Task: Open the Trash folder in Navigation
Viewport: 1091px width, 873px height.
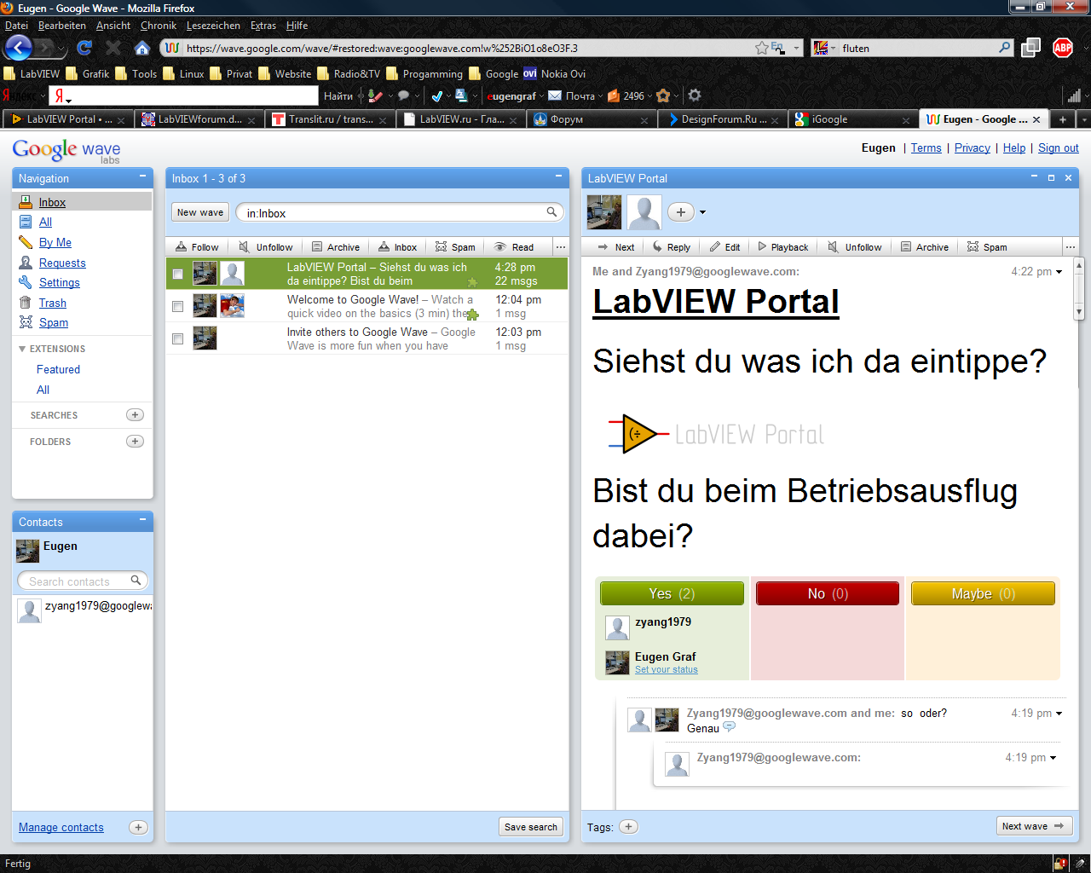Action: (52, 303)
